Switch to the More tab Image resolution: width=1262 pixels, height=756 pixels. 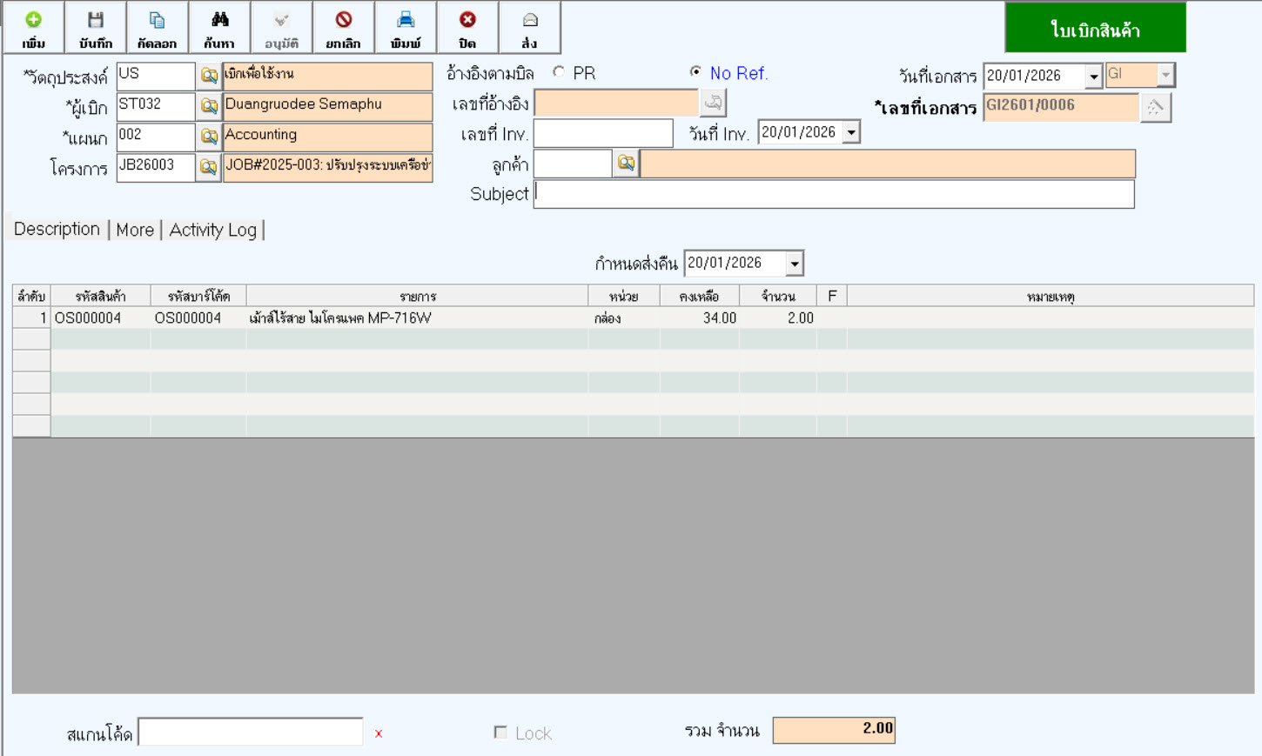135,230
